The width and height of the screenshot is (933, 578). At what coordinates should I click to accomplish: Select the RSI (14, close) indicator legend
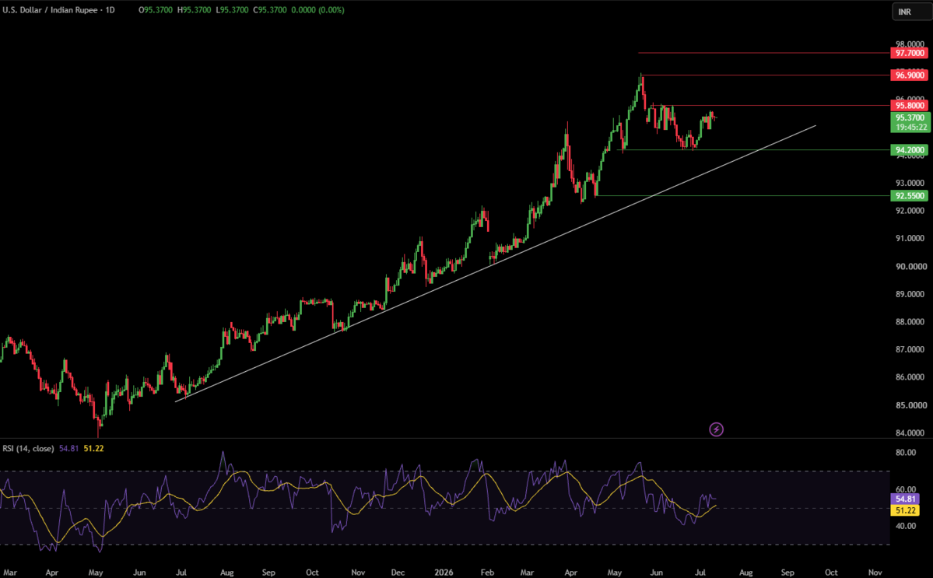(x=28, y=448)
